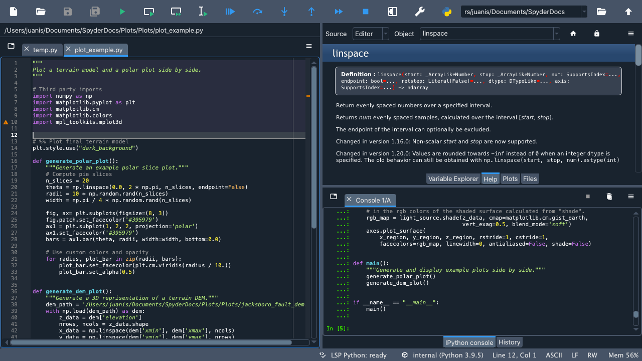Switch to the History tab
The image size is (642, 361).
point(510,342)
